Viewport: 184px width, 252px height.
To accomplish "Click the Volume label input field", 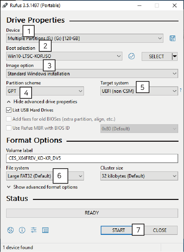I will point(92,159).
